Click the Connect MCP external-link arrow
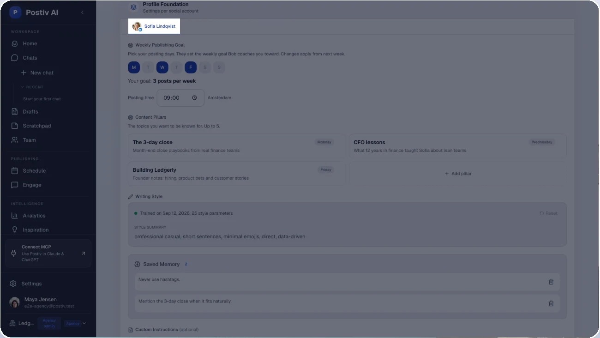 [x=83, y=253]
